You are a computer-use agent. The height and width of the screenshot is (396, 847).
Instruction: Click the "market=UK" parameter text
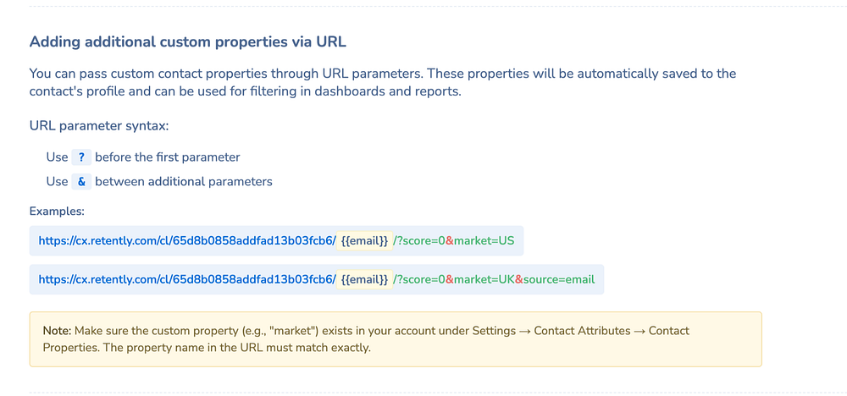484,278
